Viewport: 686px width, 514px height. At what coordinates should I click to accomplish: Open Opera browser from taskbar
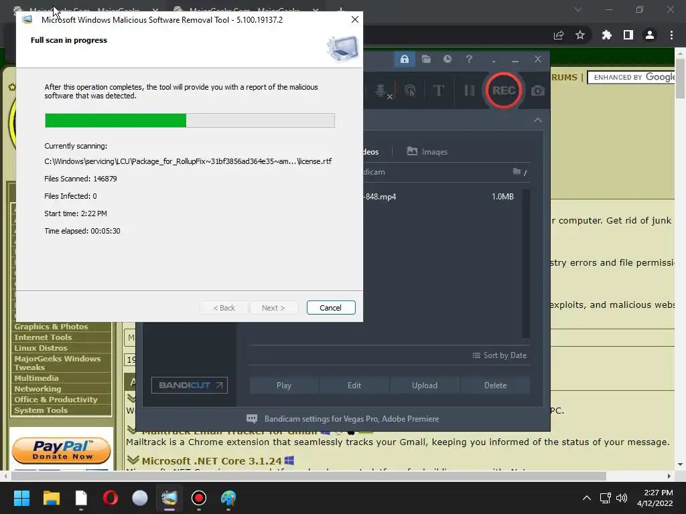click(111, 498)
